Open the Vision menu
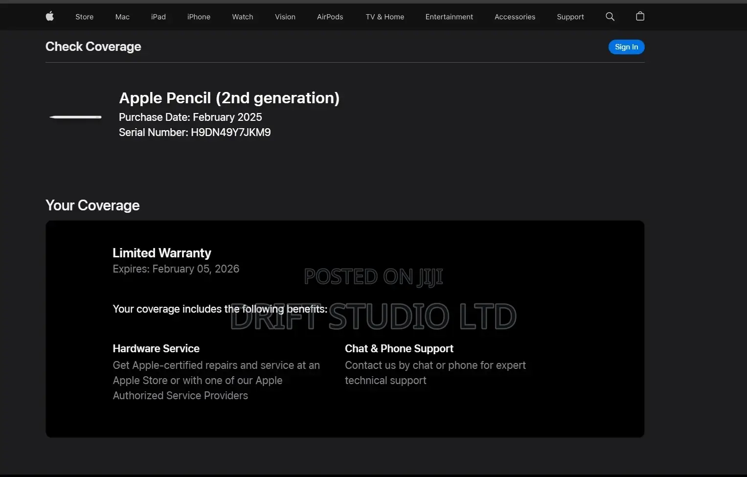 pos(285,17)
